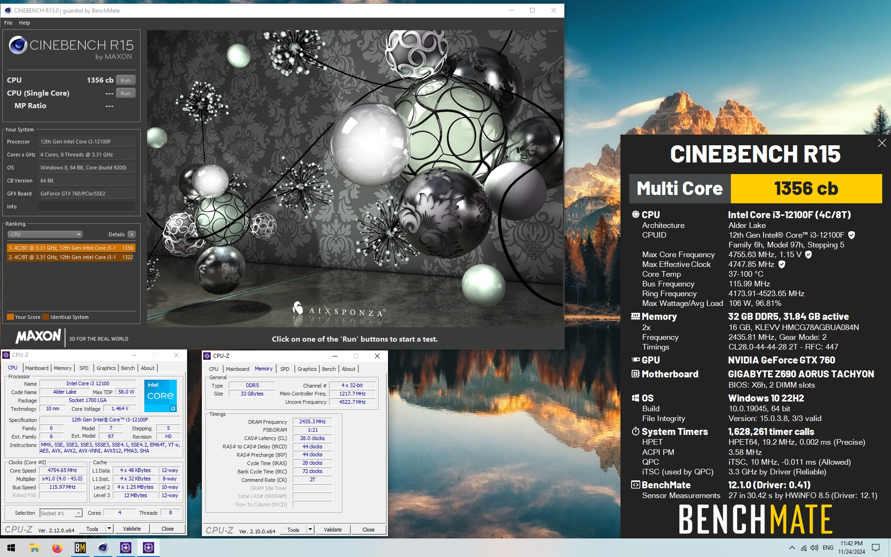Run the CPU multi-core test
891x557 pixels.
(125, 80)
